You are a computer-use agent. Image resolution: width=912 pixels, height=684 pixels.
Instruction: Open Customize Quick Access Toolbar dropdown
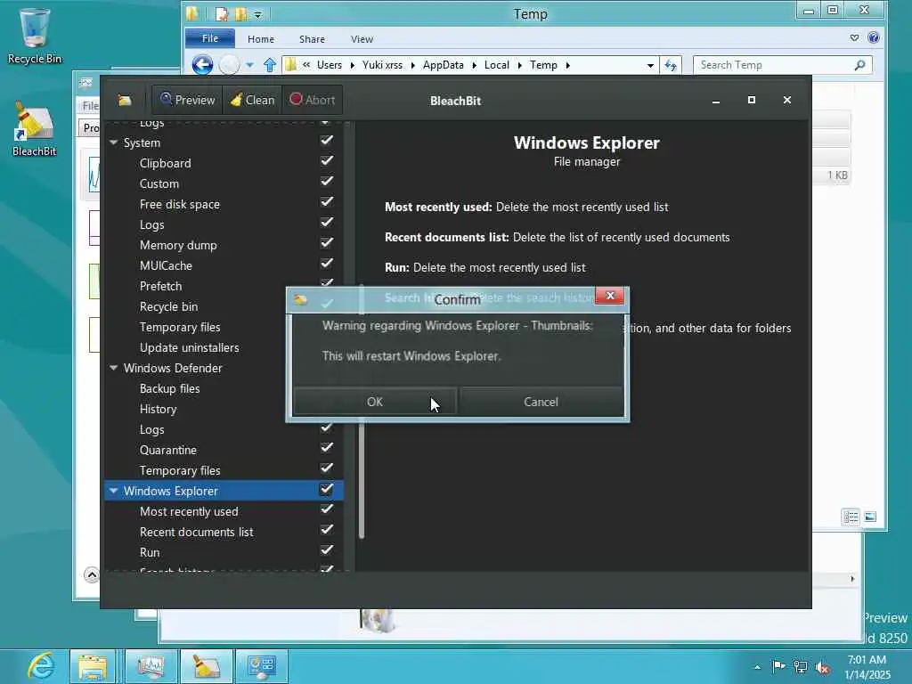(257, 14)
